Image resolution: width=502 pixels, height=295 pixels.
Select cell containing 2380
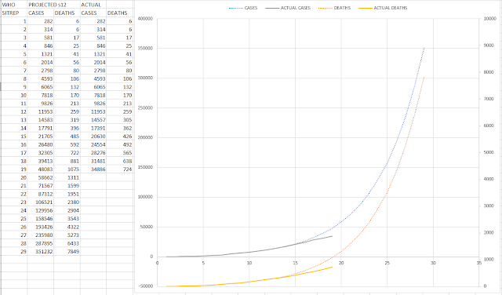67,202
